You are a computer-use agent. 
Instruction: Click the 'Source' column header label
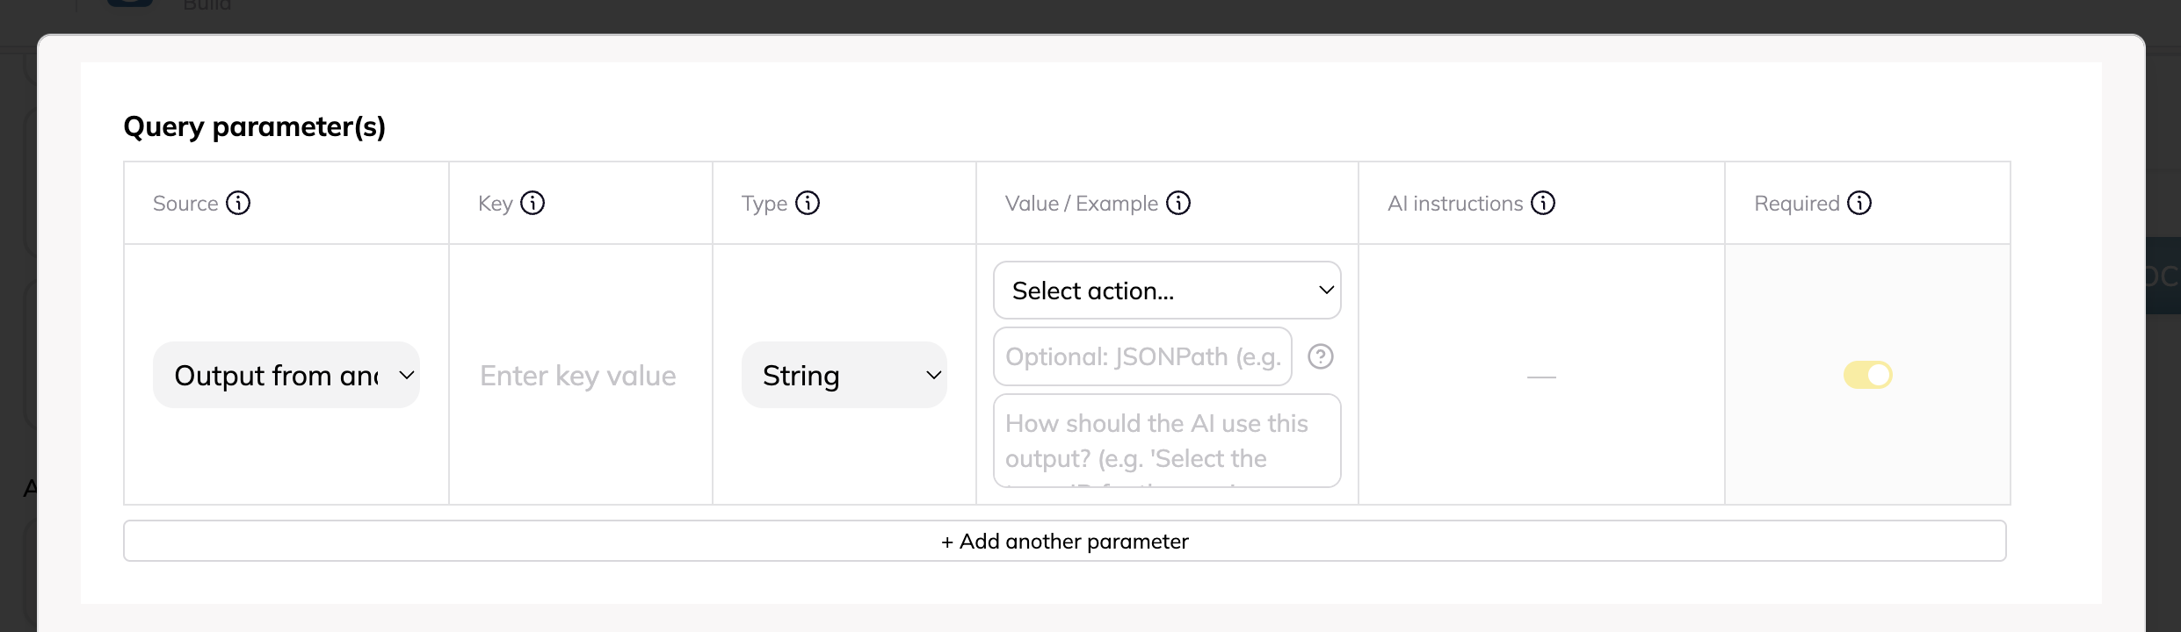[185, 204]
